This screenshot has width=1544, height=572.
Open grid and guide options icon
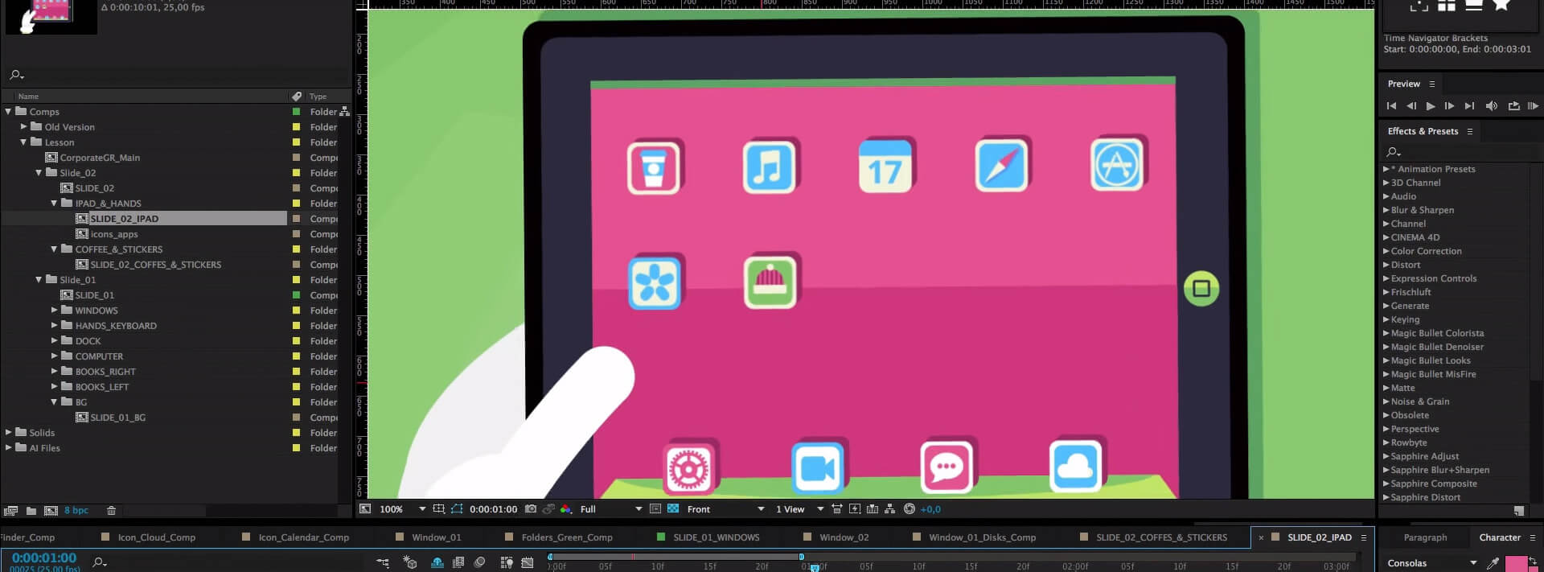439,509
